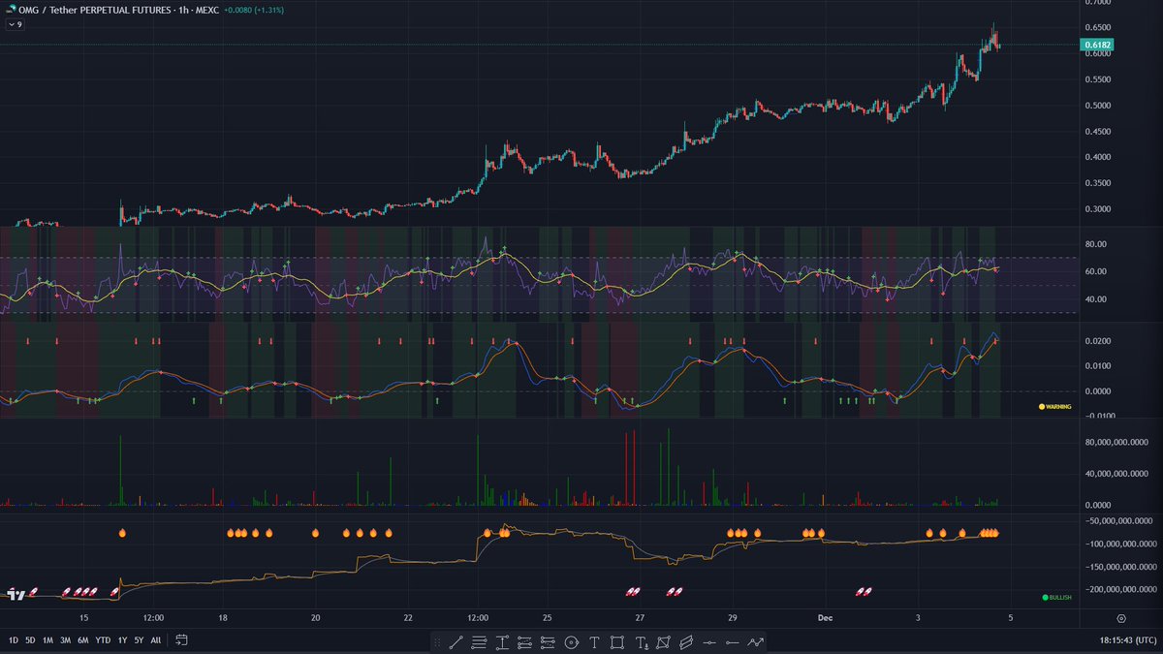1163x654 pixels.
Task: Select the anchored text tool
Action: tap(642, 641)
